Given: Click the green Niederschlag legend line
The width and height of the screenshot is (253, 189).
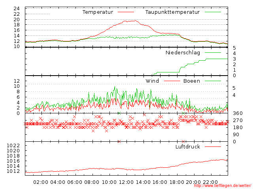Looking at the screenshot, I should coord(213,52).
